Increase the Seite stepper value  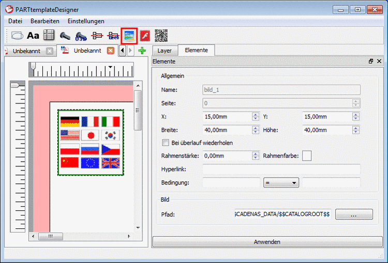[x=355, y=101]
